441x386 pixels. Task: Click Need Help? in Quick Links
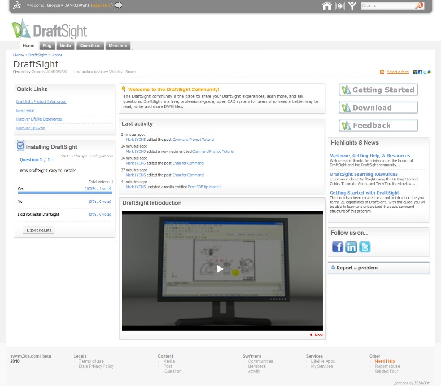pyautogui.click(x=25, y=111)
